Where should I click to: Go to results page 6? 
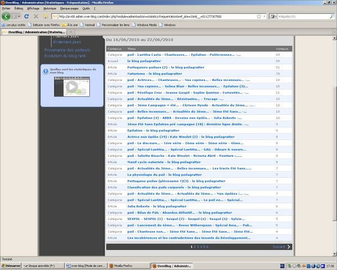207,247
